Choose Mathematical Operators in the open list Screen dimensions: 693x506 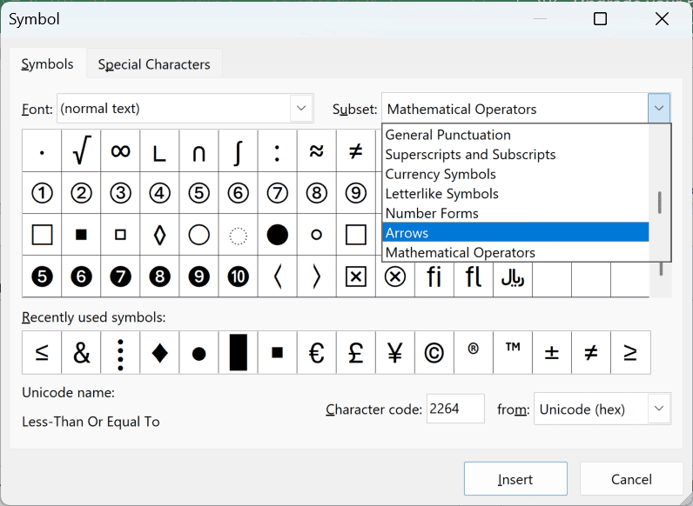point(515,252)
